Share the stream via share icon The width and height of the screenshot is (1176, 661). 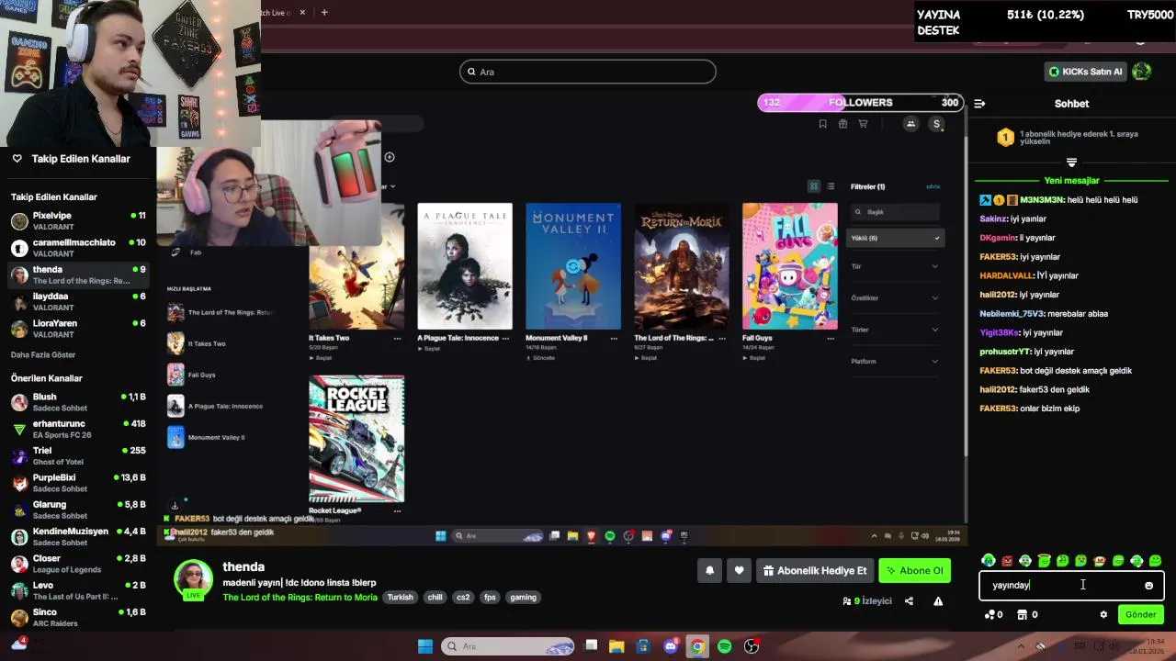tap(909, 601)
